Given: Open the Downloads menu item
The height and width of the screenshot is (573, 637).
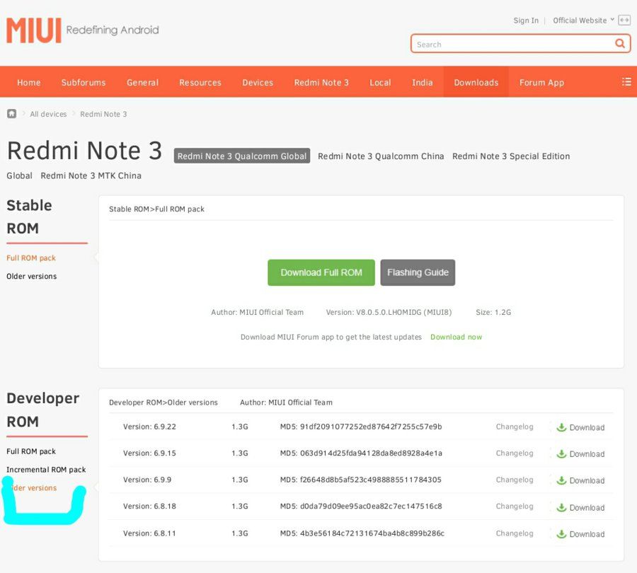Looking at the screenshot, I should [x=476, y=83].
